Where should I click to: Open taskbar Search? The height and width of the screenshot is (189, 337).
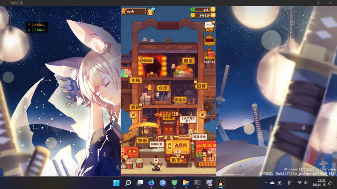tap(128, 183)
